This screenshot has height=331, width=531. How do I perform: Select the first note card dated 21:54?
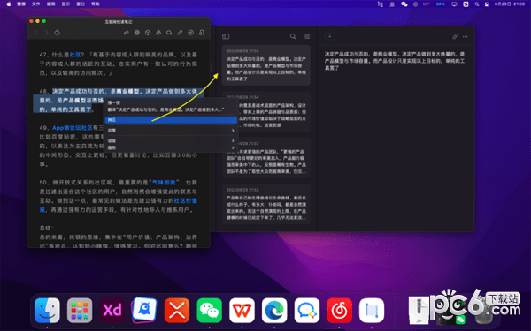point(266,65)
